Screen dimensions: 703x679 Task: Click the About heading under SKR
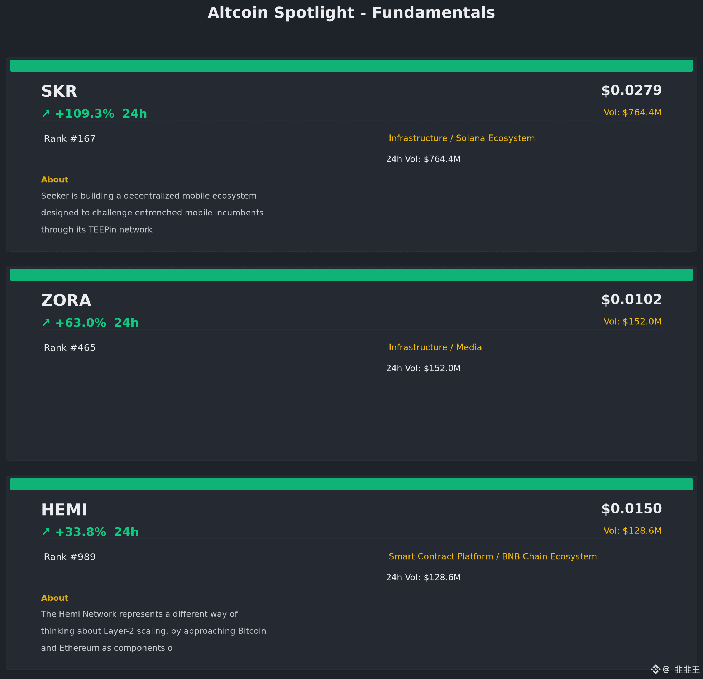tap(54, 180)
